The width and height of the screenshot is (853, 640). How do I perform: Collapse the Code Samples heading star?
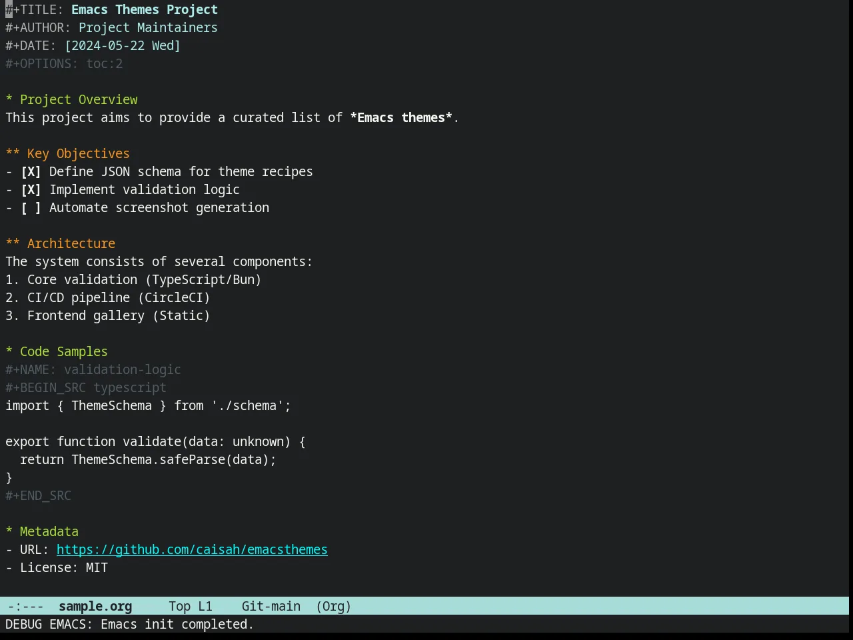pyautogui.click(x=9, y=352)
